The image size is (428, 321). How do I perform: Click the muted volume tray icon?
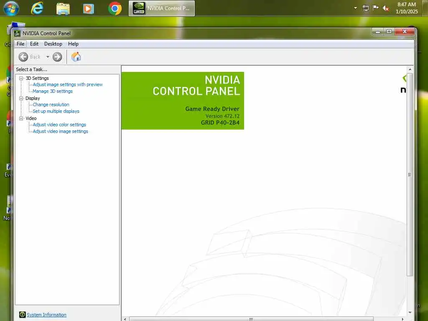coord(385,8)
